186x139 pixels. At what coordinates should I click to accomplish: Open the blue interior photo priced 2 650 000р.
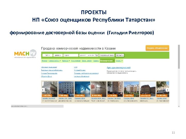click(x=82, y=89)
